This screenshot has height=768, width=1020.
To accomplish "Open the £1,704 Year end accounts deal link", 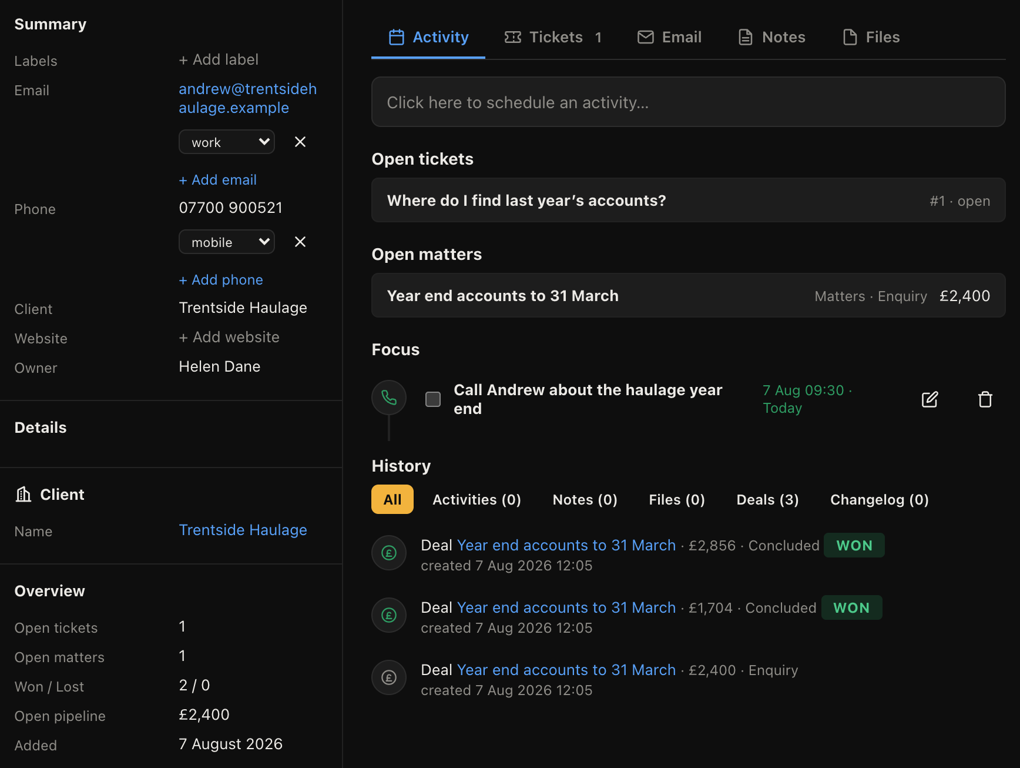I will (566, 607).
